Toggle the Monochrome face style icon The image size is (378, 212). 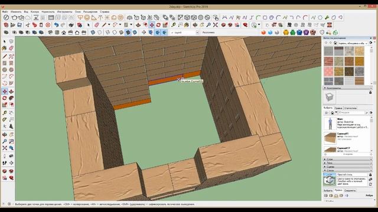point(135,32)
